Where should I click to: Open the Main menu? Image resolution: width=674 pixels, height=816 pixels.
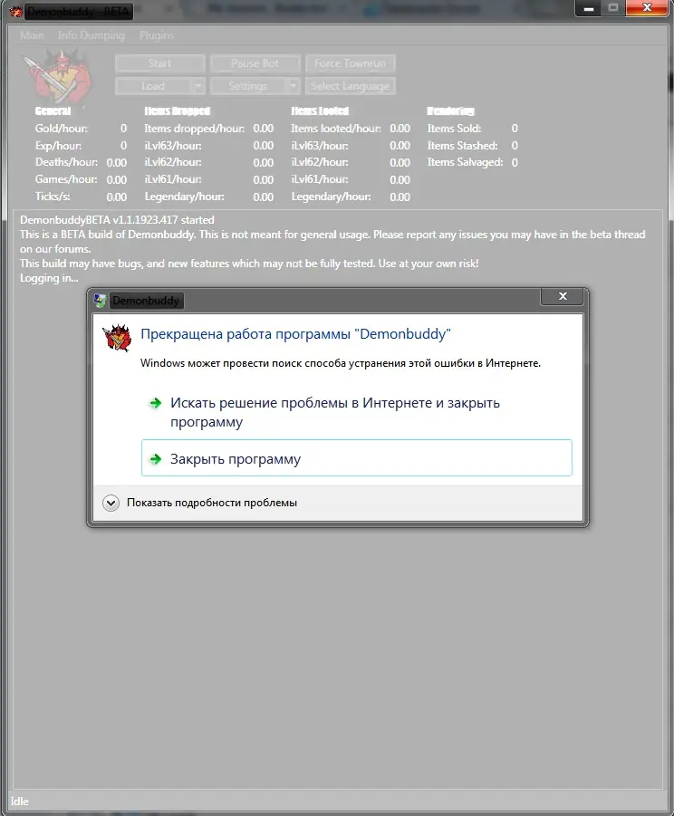[x=32, y=35]
